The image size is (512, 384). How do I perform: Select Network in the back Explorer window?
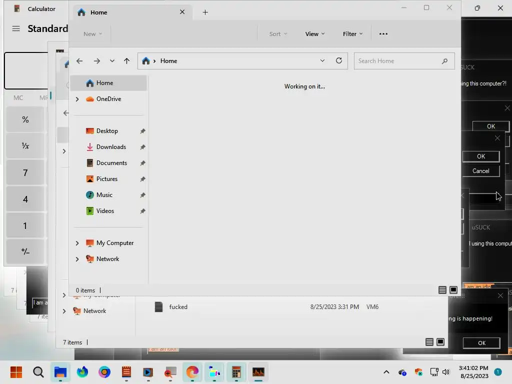pyautogui.click(x=94, y=311)
